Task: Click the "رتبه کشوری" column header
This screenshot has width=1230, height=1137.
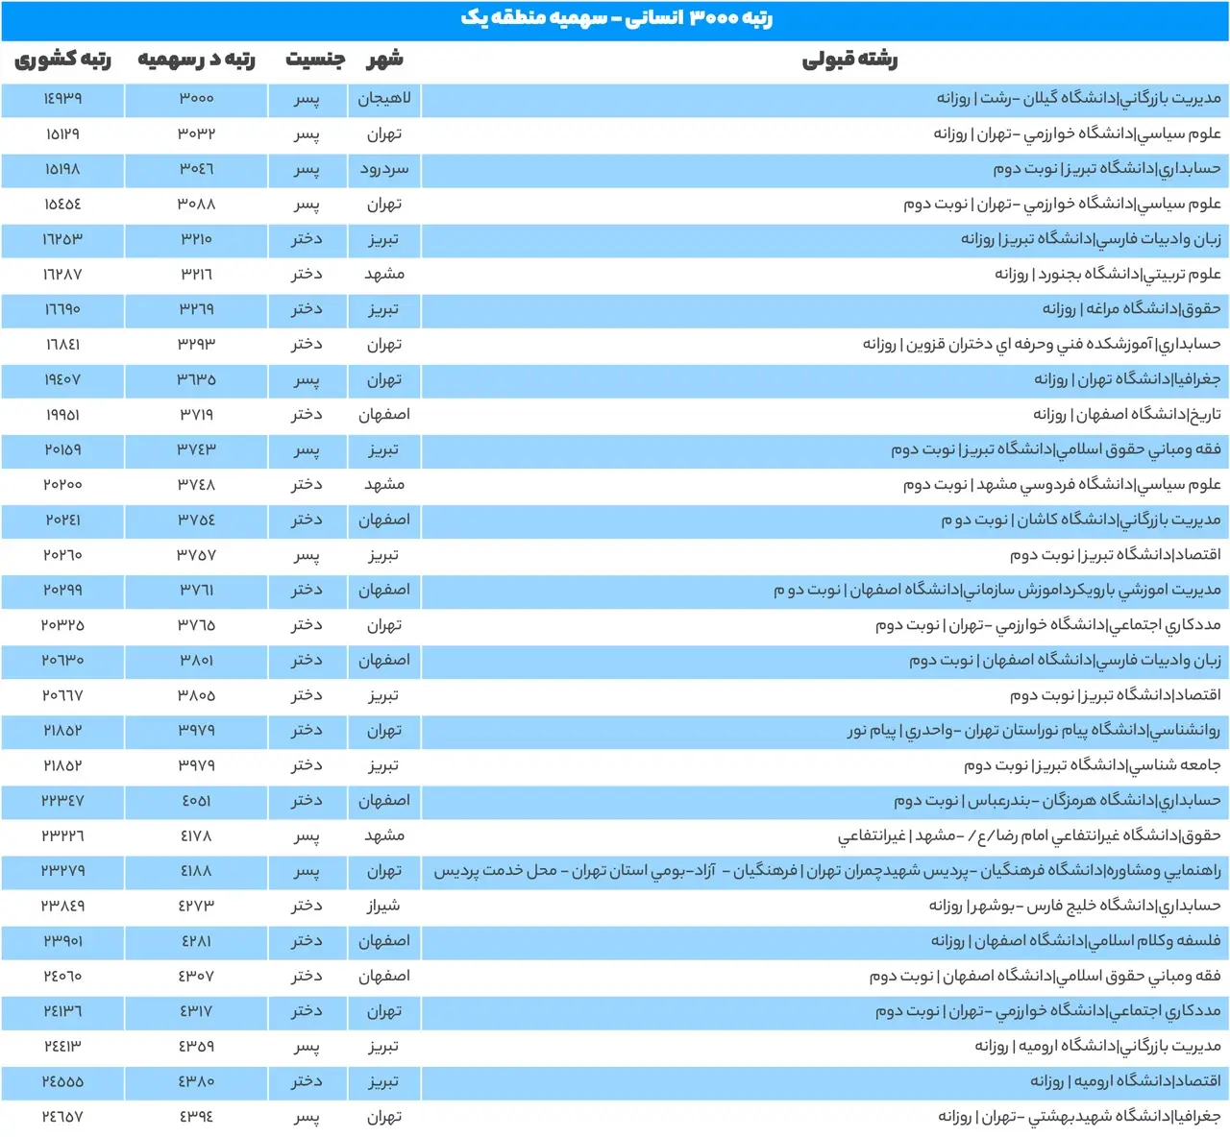Action: pos(62,60)
